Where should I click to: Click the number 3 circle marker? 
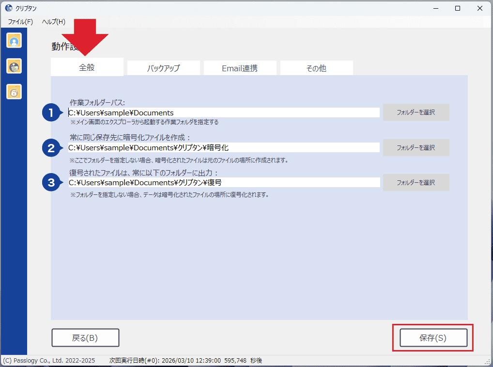pos(50,183)
